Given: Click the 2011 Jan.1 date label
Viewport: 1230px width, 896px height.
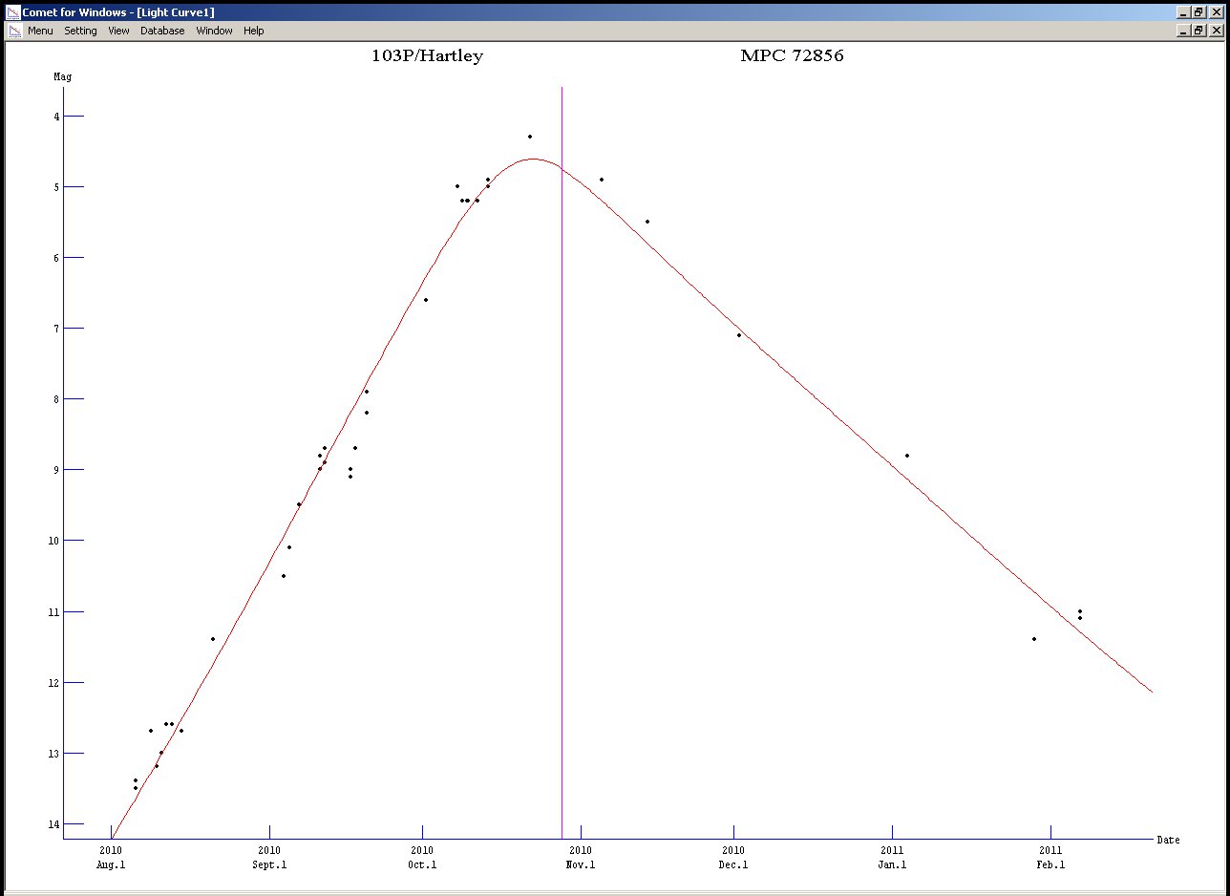Looking at the screenshot, I should point(892,857).
